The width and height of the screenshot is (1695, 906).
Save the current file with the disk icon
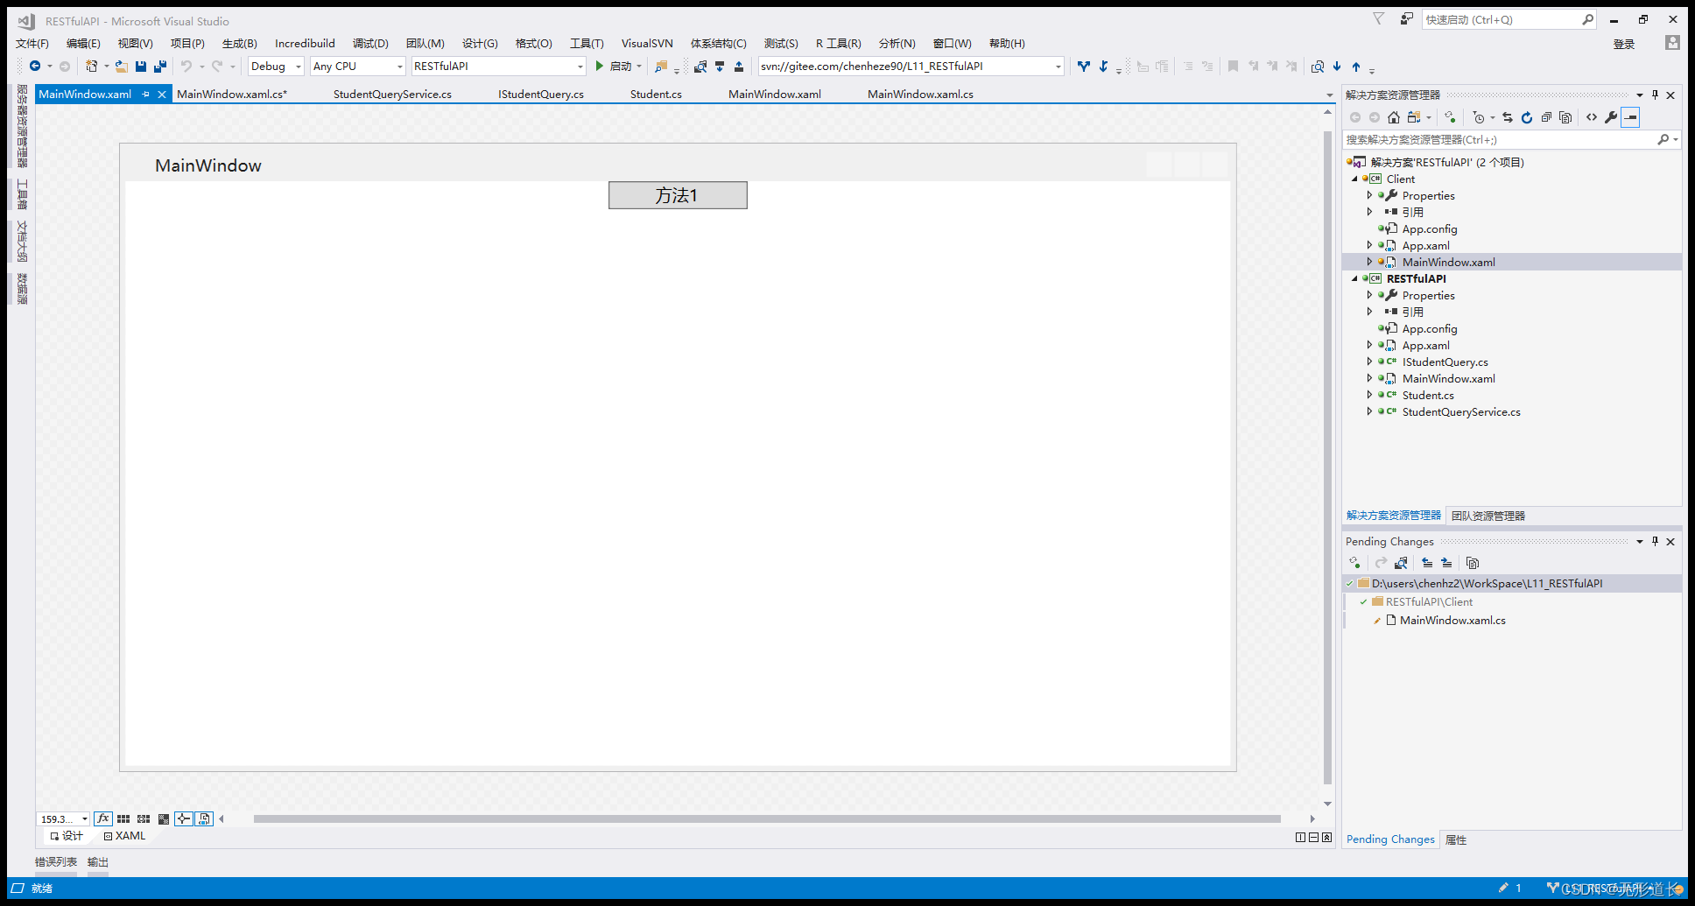coord(141,66)
